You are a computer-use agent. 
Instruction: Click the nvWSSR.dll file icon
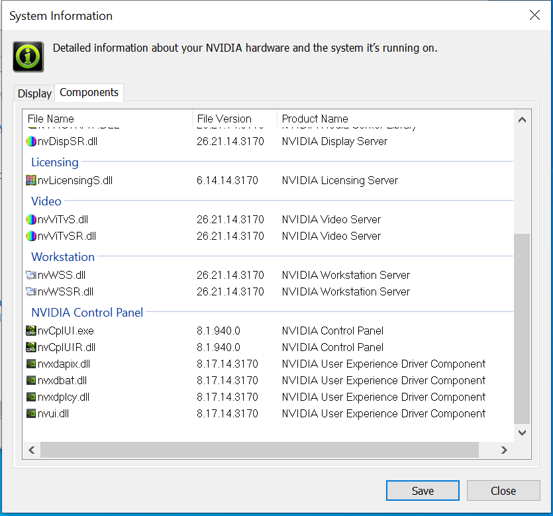tap(31, 291)
